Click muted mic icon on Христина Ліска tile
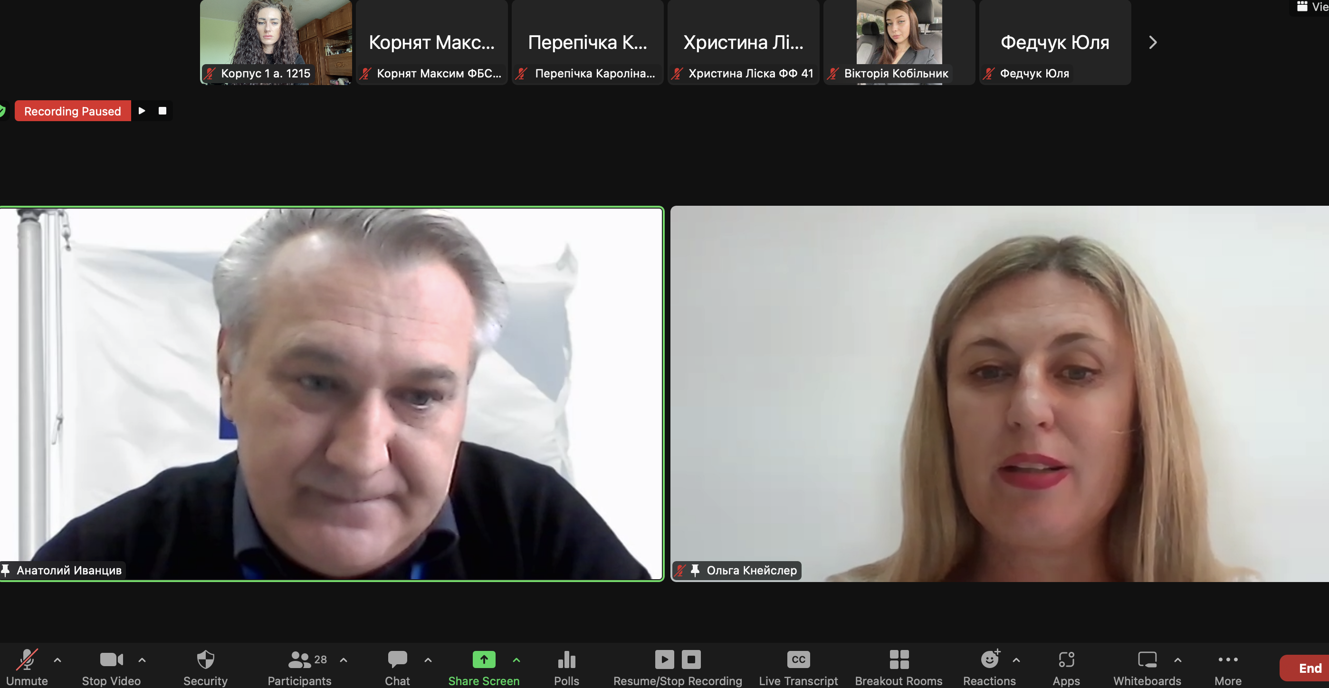The height and width of the screenshot is (688, 1329). (677, 74)
